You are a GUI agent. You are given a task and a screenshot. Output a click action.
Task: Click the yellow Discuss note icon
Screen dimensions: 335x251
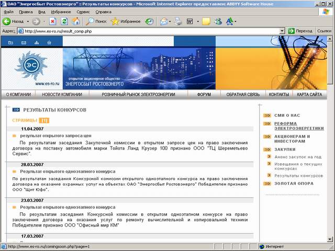(206, 21)
